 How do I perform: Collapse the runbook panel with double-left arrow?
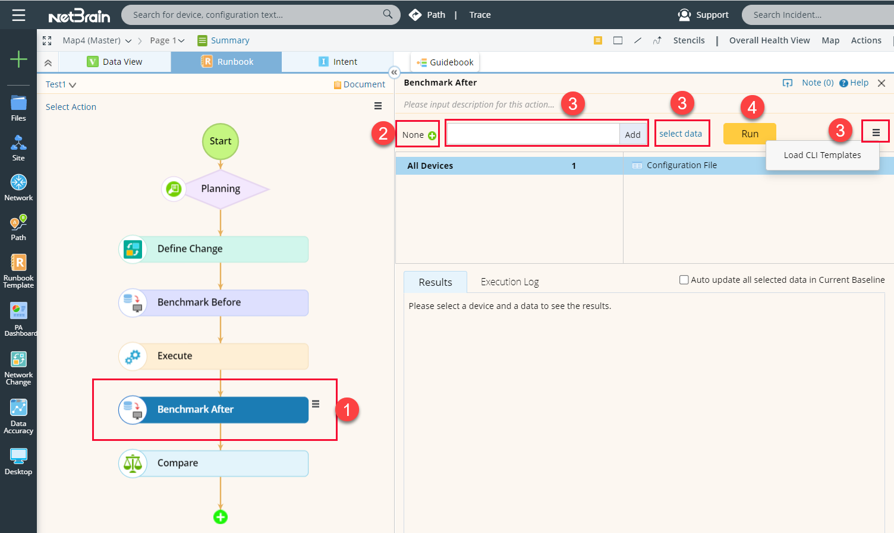pyautogui.click(x=394, y=72)
